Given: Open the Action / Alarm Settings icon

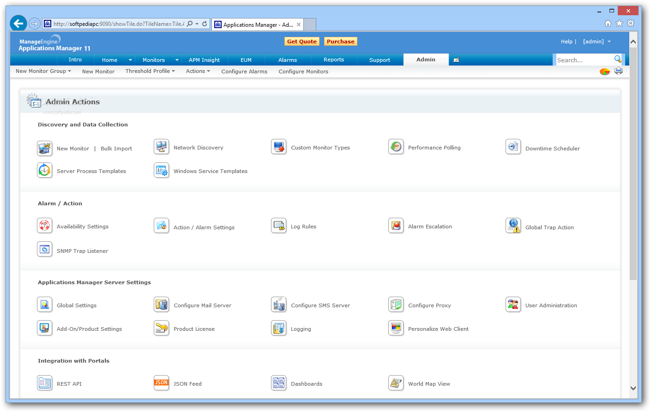Looking at the screenshot, I should pos(162,226).
